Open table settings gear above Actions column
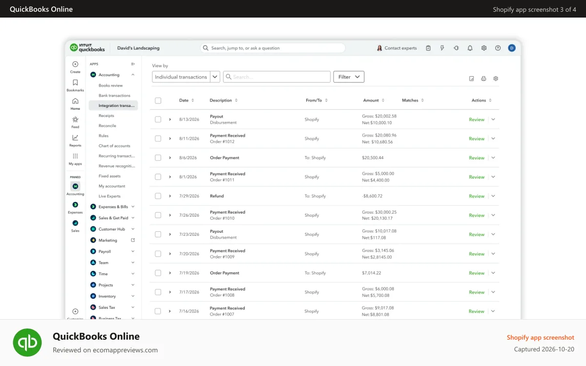Image resolution: width=586 pixels, height=366 pixels. point(496,79)
